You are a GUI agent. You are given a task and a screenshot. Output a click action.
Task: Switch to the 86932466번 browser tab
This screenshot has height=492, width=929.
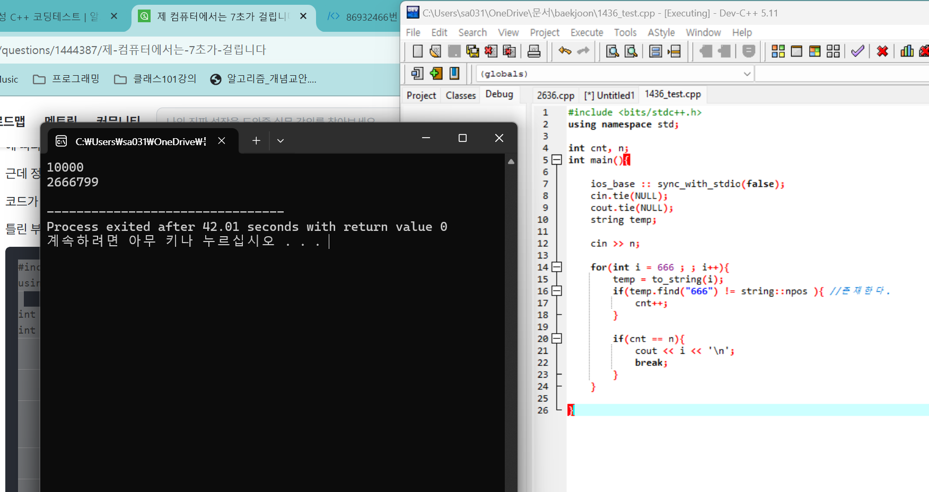[x=362, y=17]
